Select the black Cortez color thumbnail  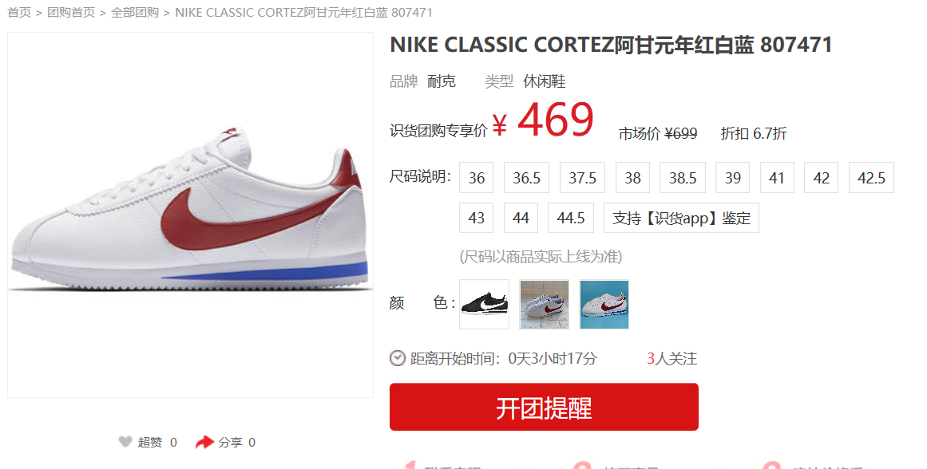[484, 304]
